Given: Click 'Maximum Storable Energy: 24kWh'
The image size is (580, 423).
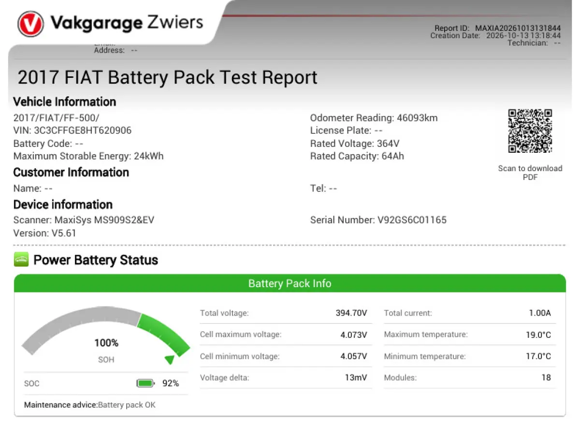Looking at the screenshot, I should coord(88,156).
